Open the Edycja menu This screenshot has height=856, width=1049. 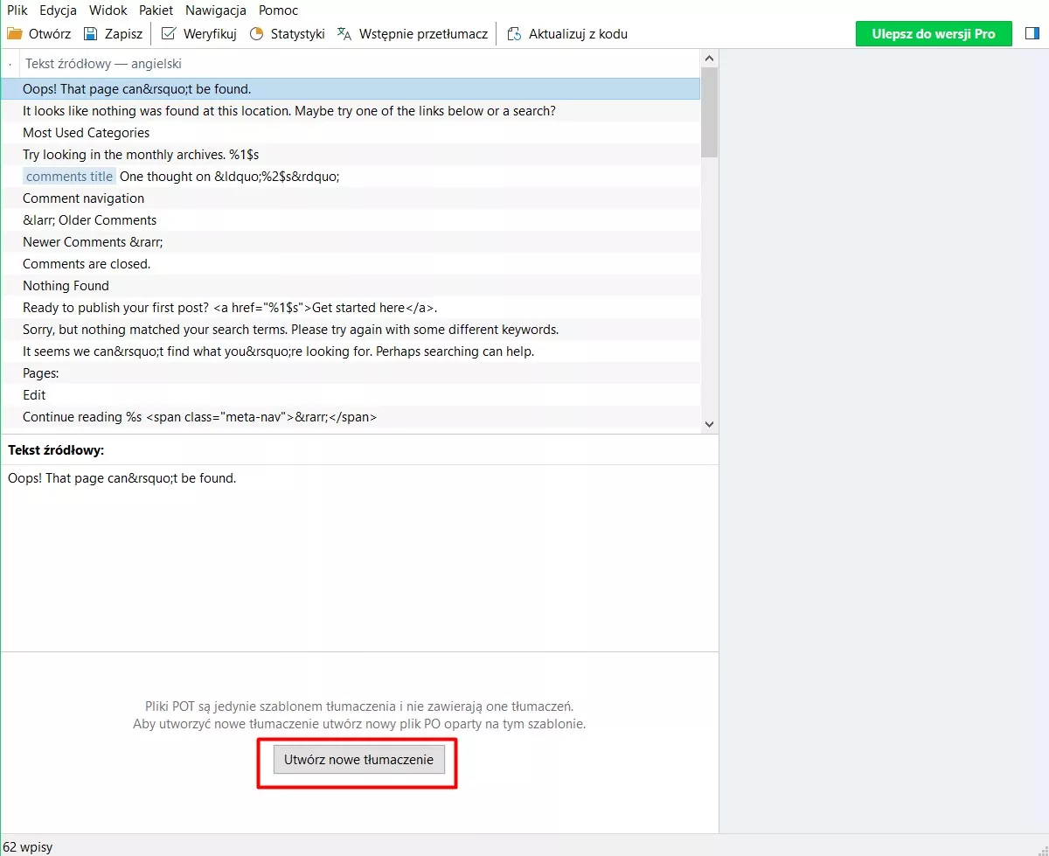coord(59,10)
